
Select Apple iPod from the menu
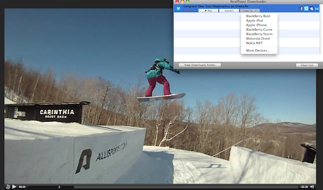(254, 20)
